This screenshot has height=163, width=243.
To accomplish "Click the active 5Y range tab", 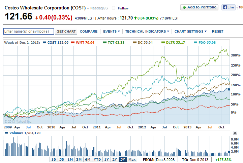I will tap(123, 160).
